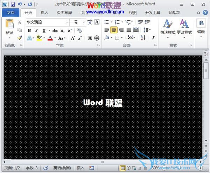The image size is (210, 173).
Task: Undo the last action
Action: coord(20,5)
